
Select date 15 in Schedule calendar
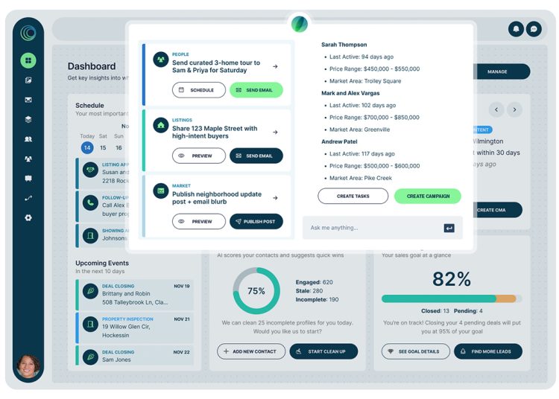pos(103,147)
